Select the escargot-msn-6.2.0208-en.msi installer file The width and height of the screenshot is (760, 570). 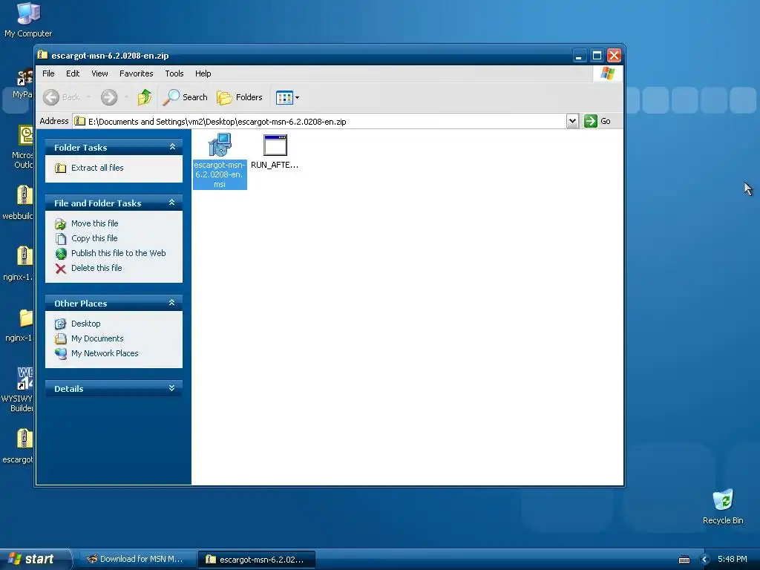(220, 161)
